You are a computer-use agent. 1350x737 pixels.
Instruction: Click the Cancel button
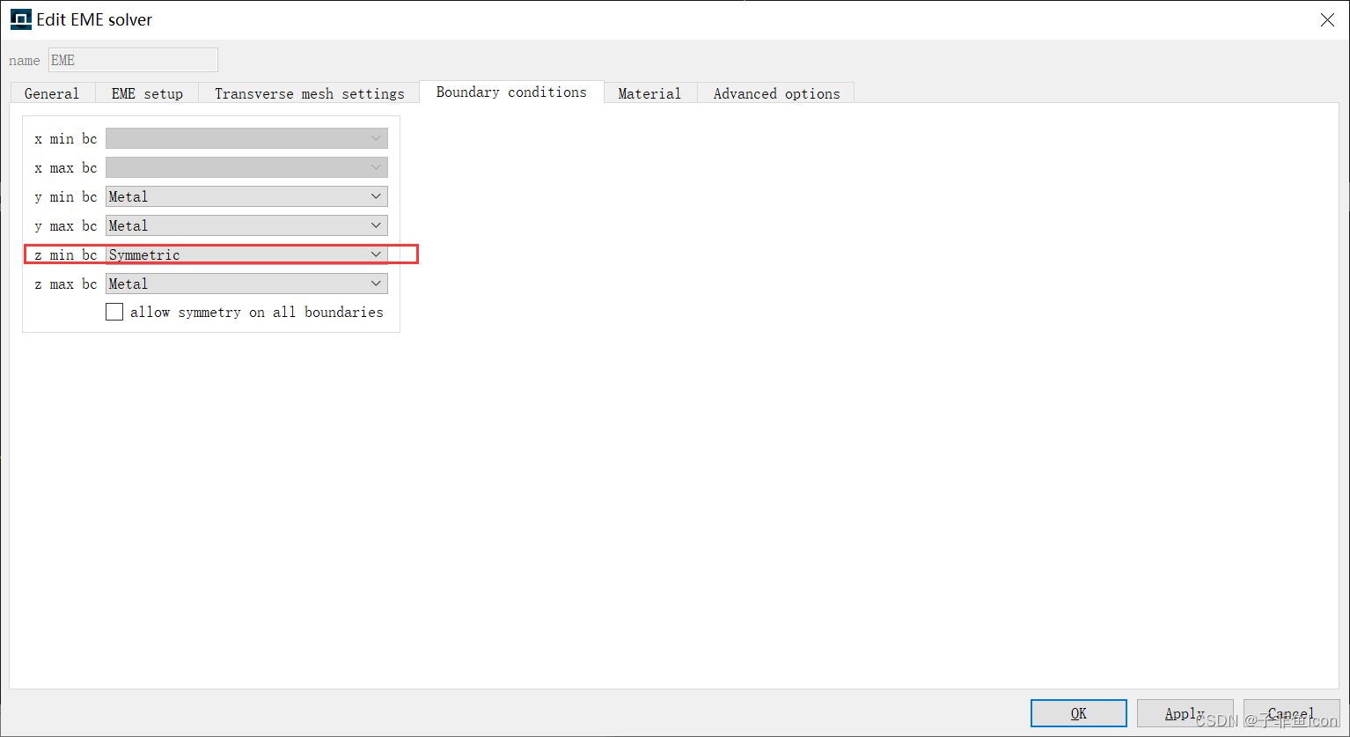pyautogui.click(x=1291, y=713)
